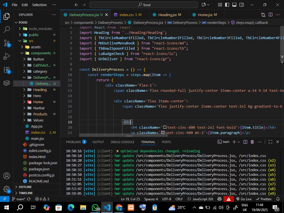Screen dimensions: 284x213
Task: Expand the Button folder
Action: pos(37,59)
